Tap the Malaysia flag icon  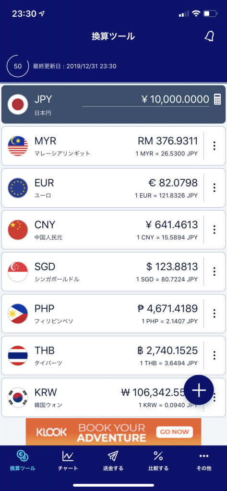click(x=18, y=146)
